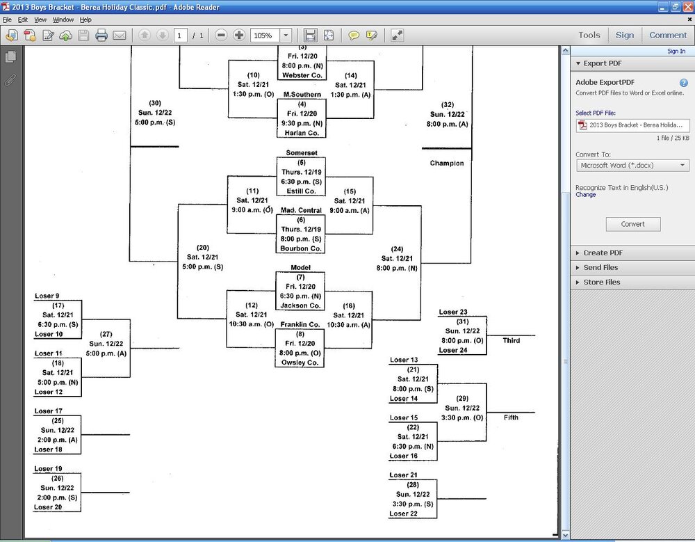Image resolution: width=695 pixels, height=542 pixels.
Task: Click the Mad. Central team name
Action: tap(301, 210)
